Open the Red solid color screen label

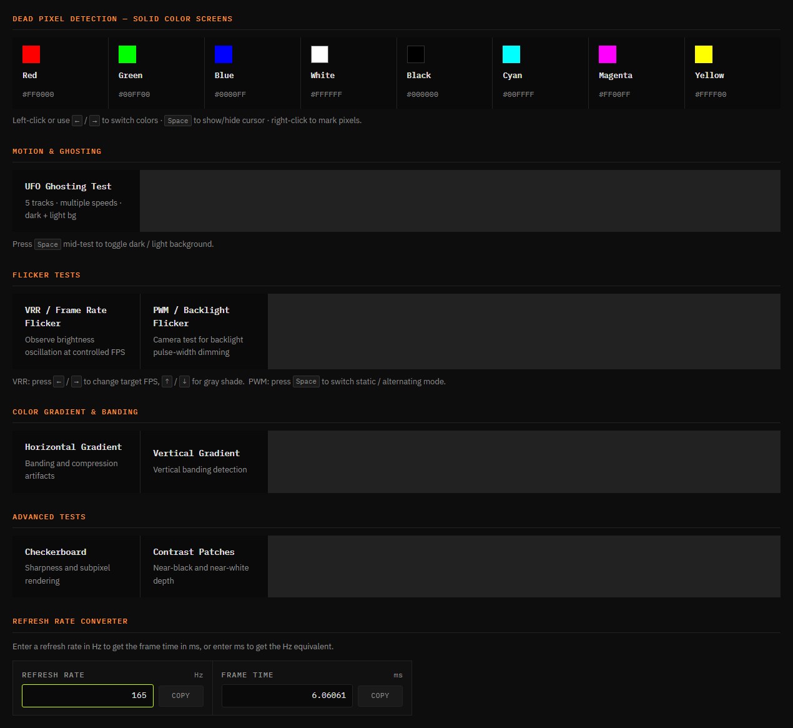pyautogui.click(x=30, y=76)
